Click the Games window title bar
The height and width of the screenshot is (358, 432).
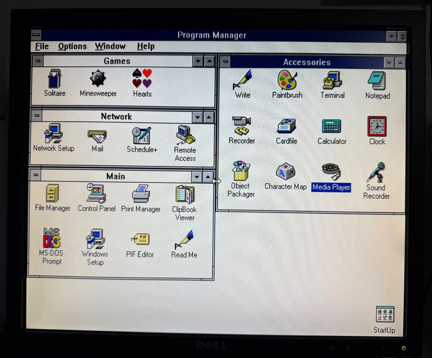118,61
